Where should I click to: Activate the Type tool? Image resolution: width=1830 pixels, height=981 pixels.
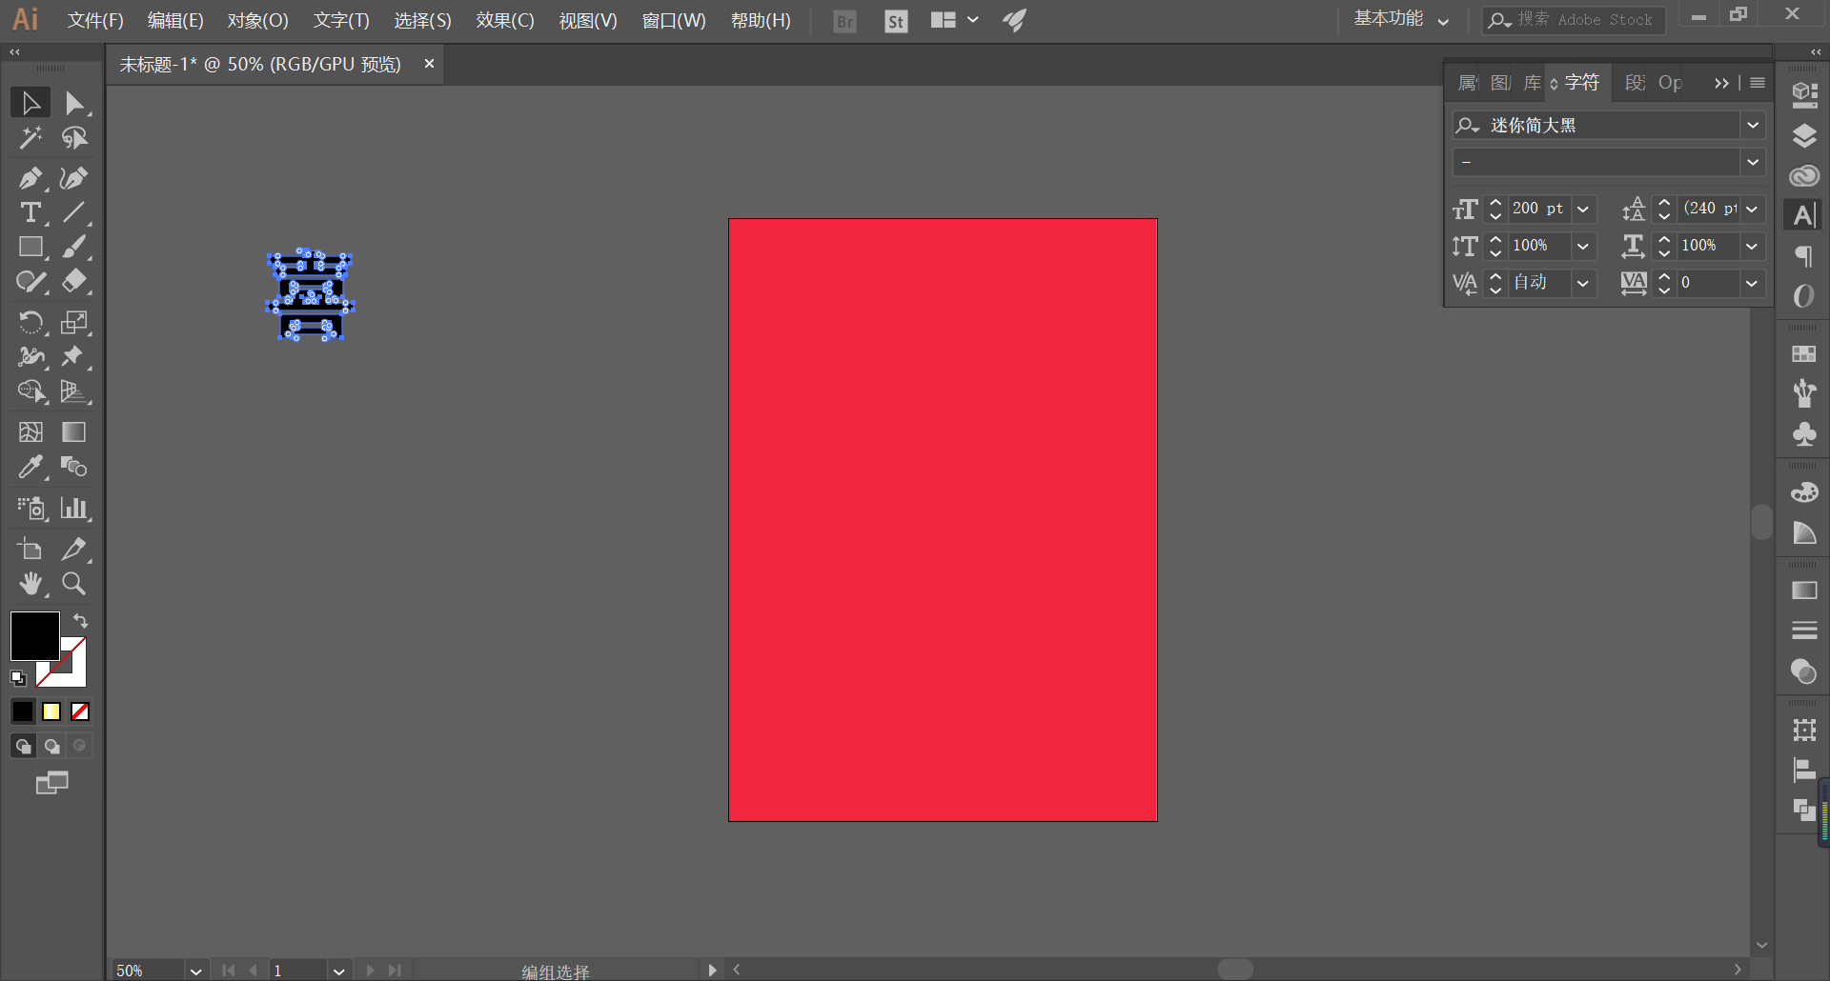tap(30, 212)
